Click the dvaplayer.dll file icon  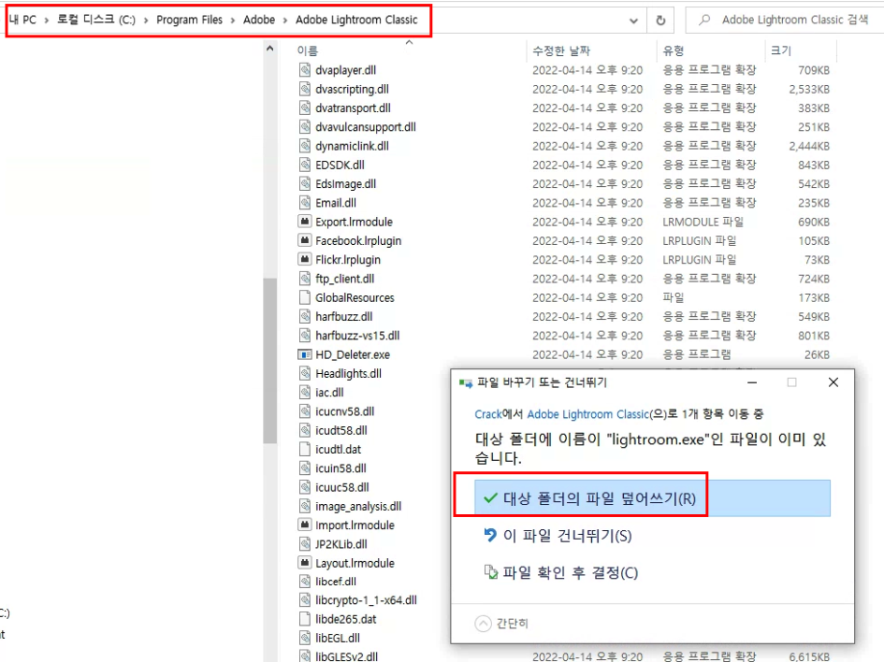click(304, 70)
